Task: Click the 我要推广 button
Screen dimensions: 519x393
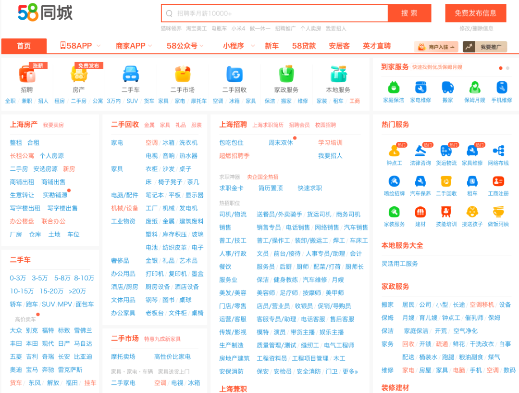Action: pos(485,47)
